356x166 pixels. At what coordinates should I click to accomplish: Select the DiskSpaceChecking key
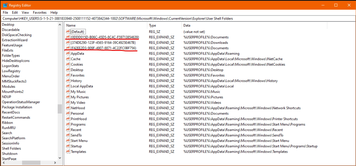click(17, 35)
